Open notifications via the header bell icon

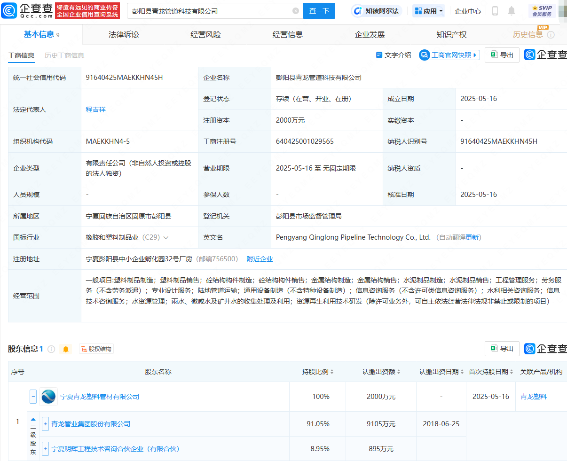(x=512, y=11)
